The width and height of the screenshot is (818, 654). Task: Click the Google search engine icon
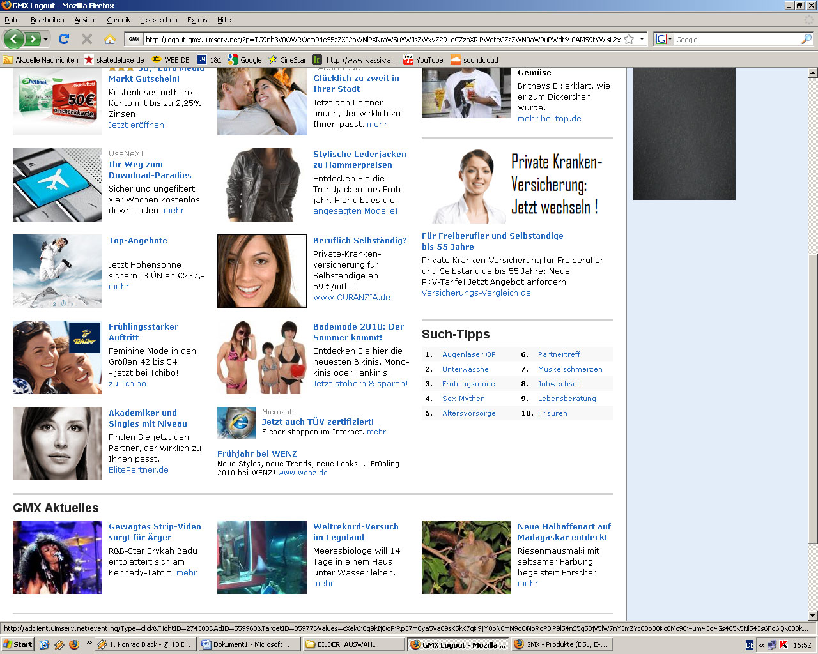[x=661, y=39]
